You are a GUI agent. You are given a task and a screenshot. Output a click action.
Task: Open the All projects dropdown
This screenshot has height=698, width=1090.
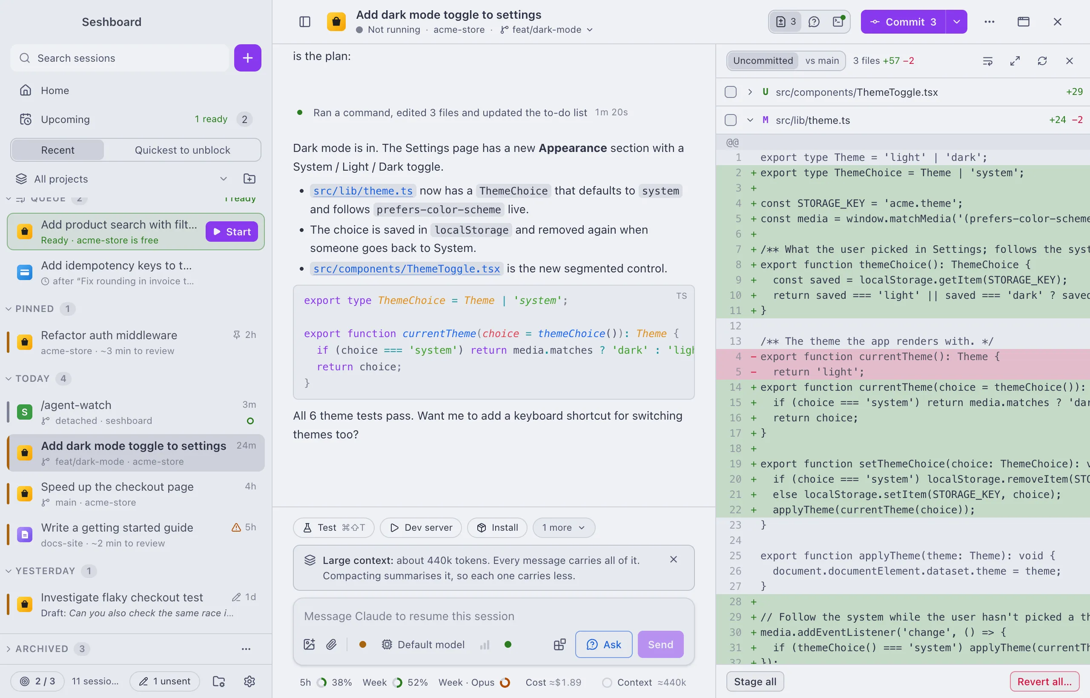point(121,179)
